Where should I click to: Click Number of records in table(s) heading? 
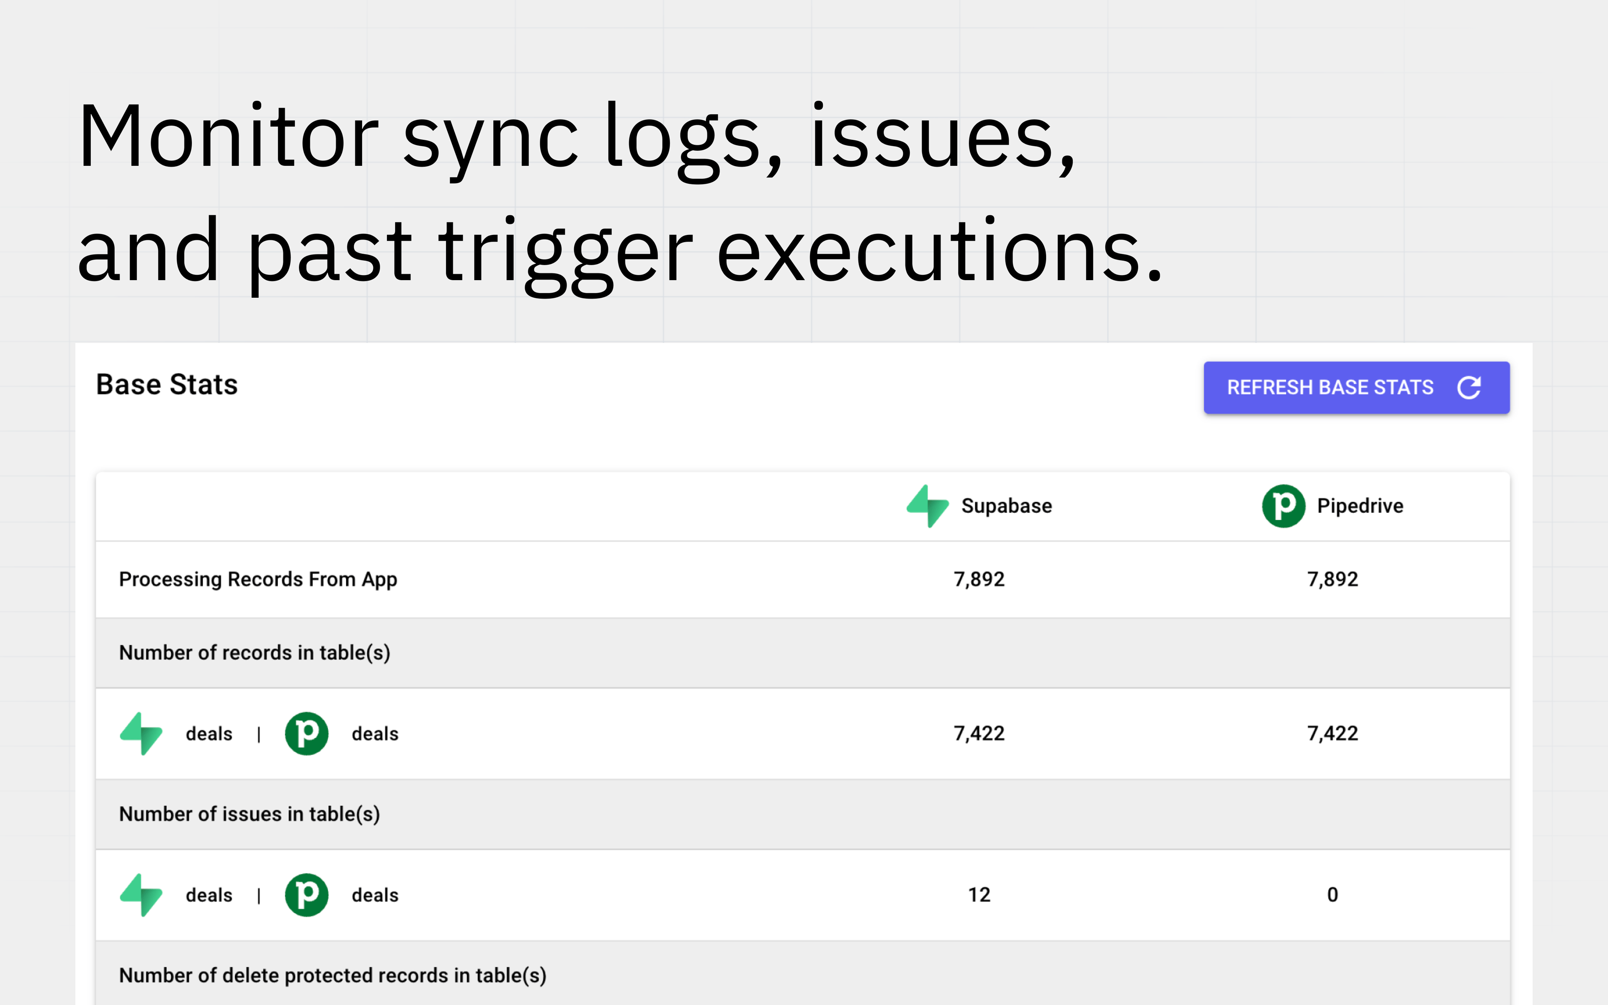(x=255, y=653)
